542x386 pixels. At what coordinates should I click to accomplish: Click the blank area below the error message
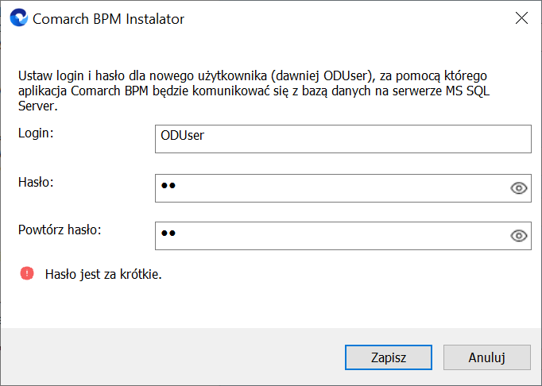269,306
